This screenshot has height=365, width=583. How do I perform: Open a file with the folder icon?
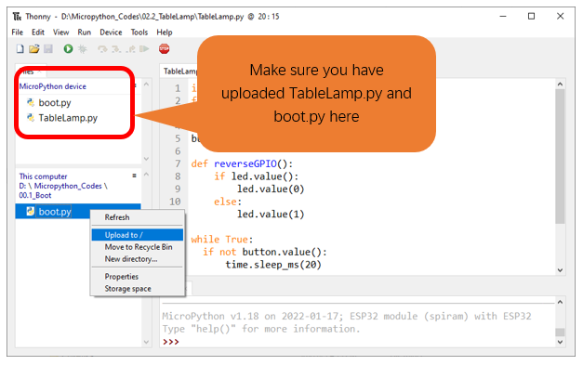click(x=33, y=48)
